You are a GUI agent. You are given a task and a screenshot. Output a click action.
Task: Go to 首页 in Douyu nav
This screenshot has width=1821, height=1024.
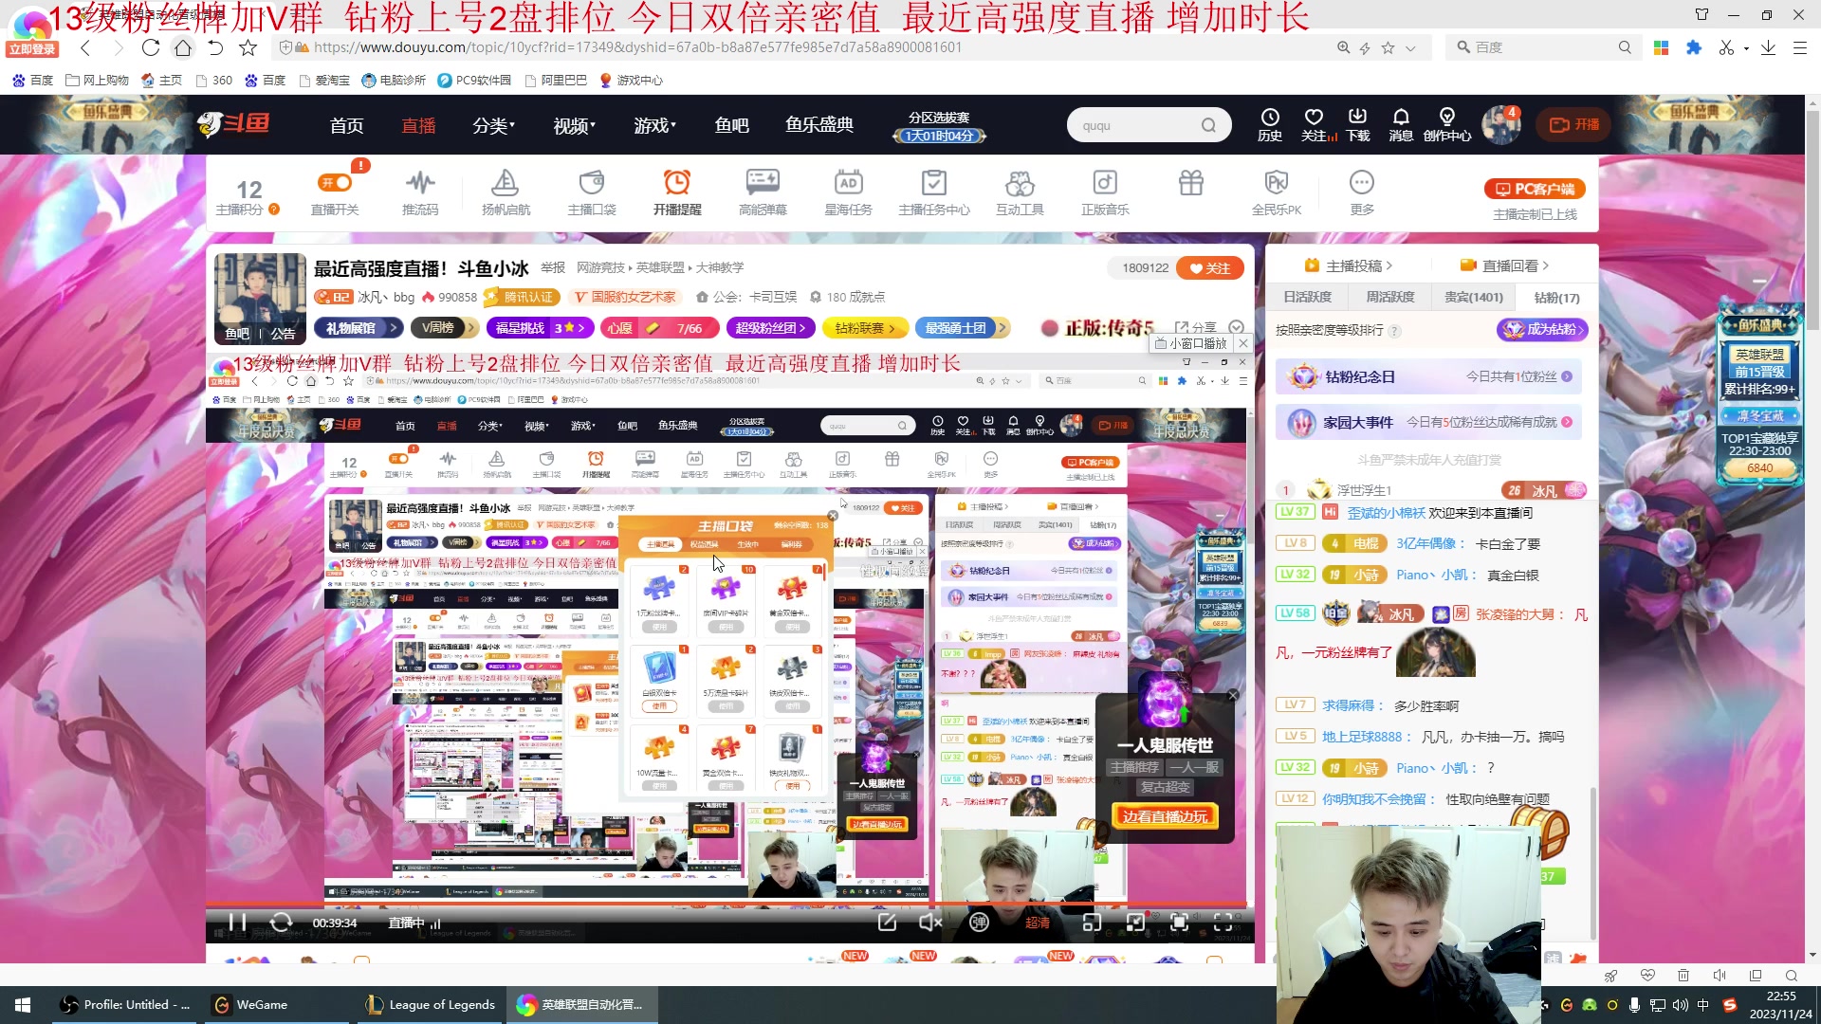pyautogui.click(x=346, y=125)
